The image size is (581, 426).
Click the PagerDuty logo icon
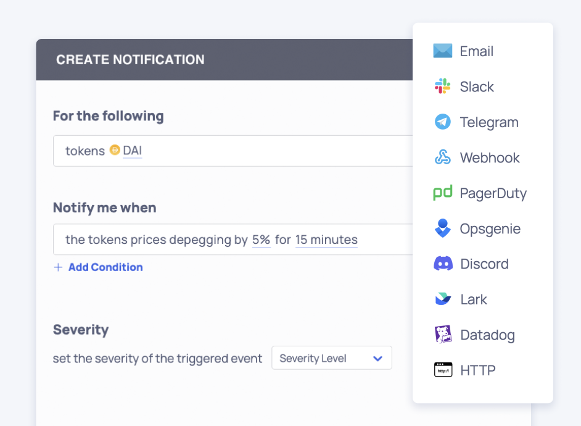click(x=443, y=193)
